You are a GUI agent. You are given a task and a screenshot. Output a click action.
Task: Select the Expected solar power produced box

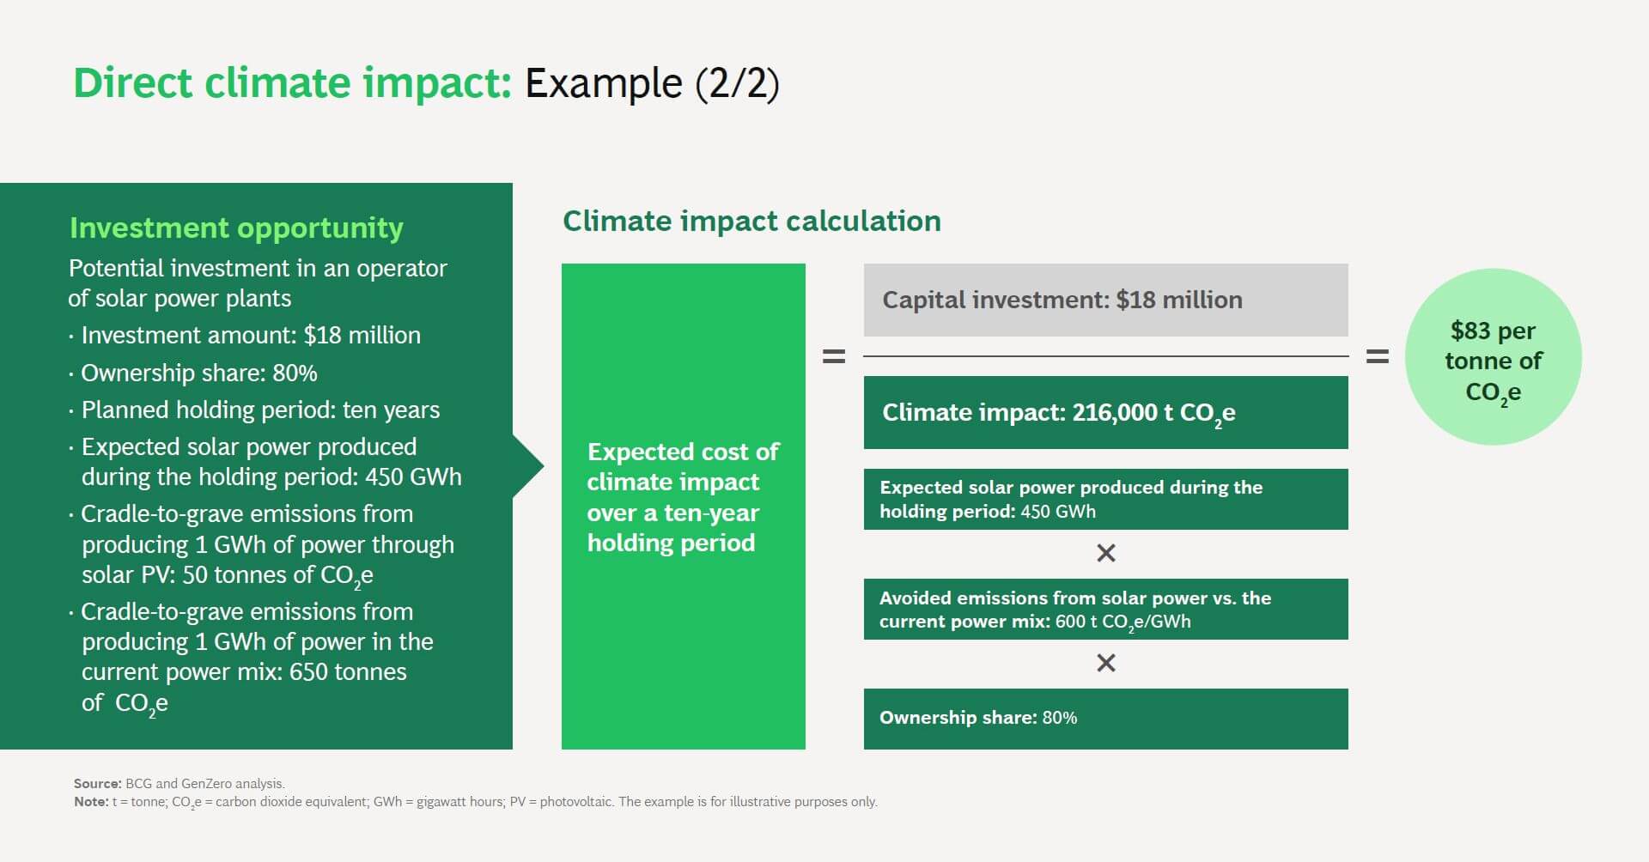tap(1105, 499)
